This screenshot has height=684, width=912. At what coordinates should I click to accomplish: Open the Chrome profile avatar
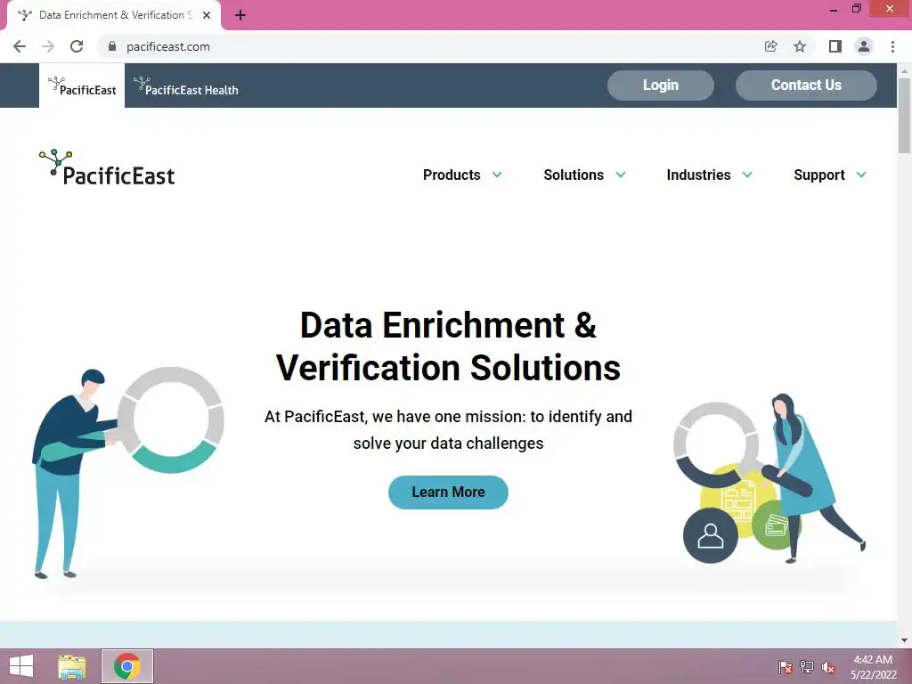[x=864, y=46]
